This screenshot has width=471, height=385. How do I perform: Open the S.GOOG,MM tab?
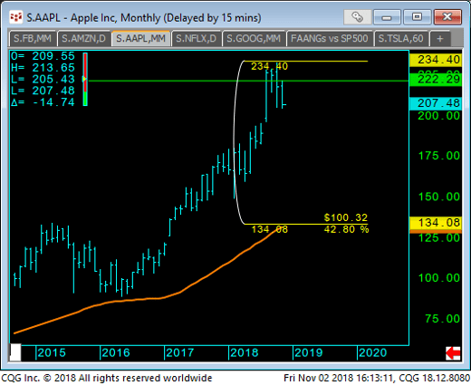[x=254, y=39]
